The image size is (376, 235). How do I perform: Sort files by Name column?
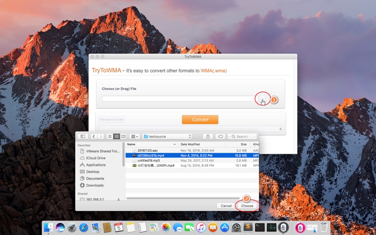(151, 144)
